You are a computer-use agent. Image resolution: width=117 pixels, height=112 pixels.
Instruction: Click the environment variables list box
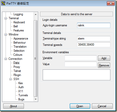click(77, 75)
